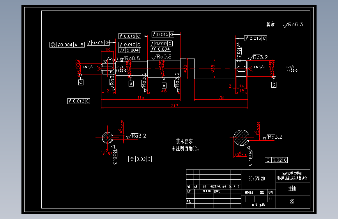The width and height of the screenshot is (338, 219).
Task: Click the Ra6.3 symbol beside 其余
Action: tap(293, 25)
